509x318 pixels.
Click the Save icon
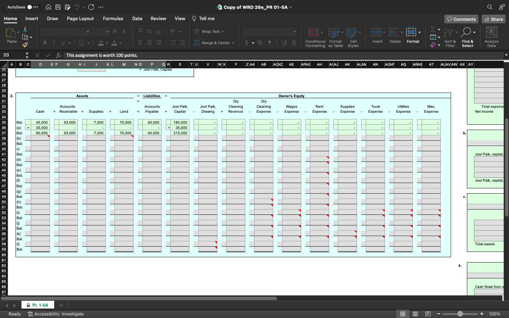point(58,7)
